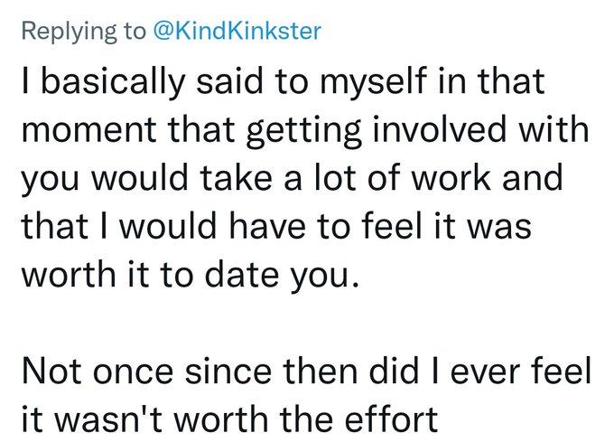Click the word "have" in the fourth line
The image size is (614, 442).
point(267,226)
